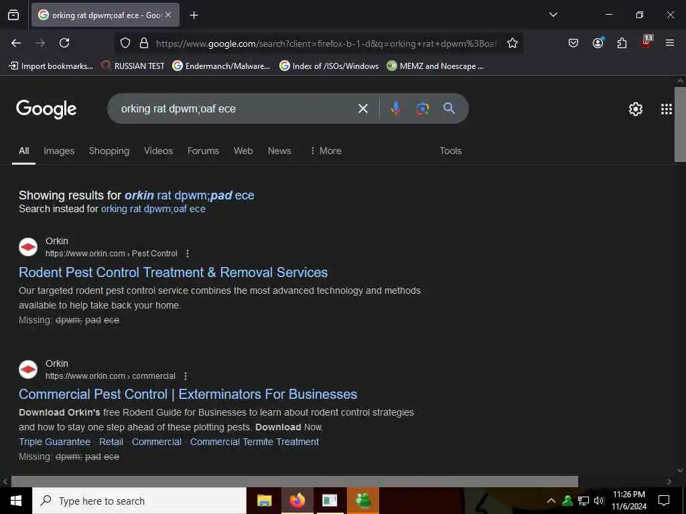This screenshot has width=686, height=514.
Task: Open the Save to Pocket icon
Action: tap(573, 43)
